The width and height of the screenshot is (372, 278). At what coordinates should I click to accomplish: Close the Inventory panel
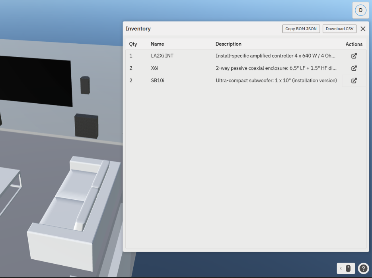[363, 29]
